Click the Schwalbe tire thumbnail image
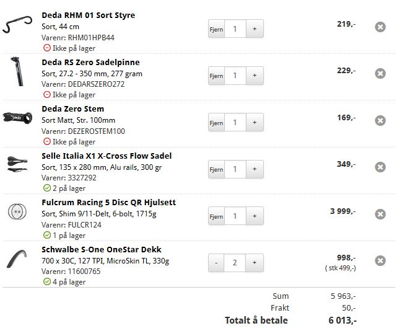Viewport: 397px width, 336px height. coord(17,259)
